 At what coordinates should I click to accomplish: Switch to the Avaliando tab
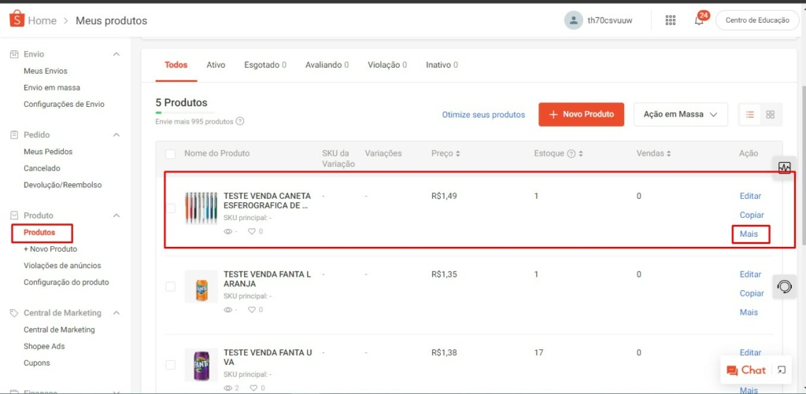(x=327, y=65)
